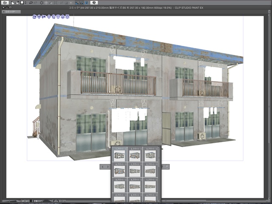Click the 0.0 rotation angle field
Viewport: 272px width, 204px height.
coord(36,201)
